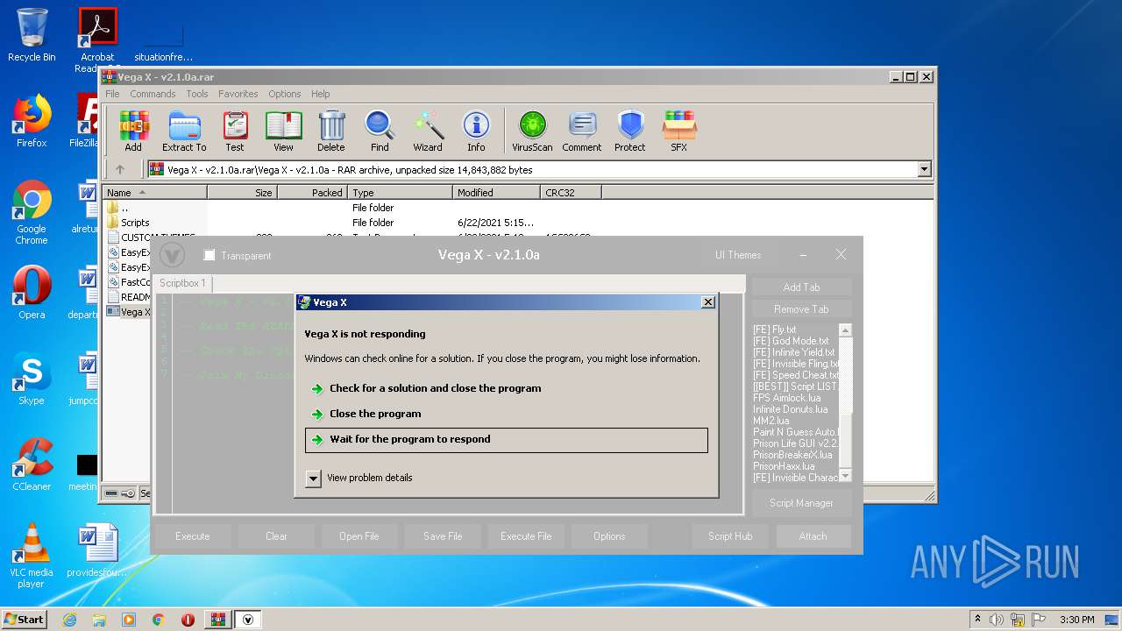Click the Add toolbar icon in WinRAR
Screen dimensions: 1122x631
pos(133,131)
